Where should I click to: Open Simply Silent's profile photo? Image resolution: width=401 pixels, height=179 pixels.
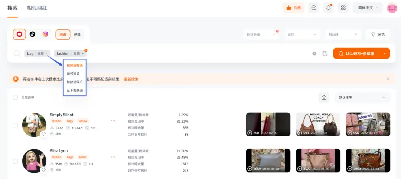point(34,125)
